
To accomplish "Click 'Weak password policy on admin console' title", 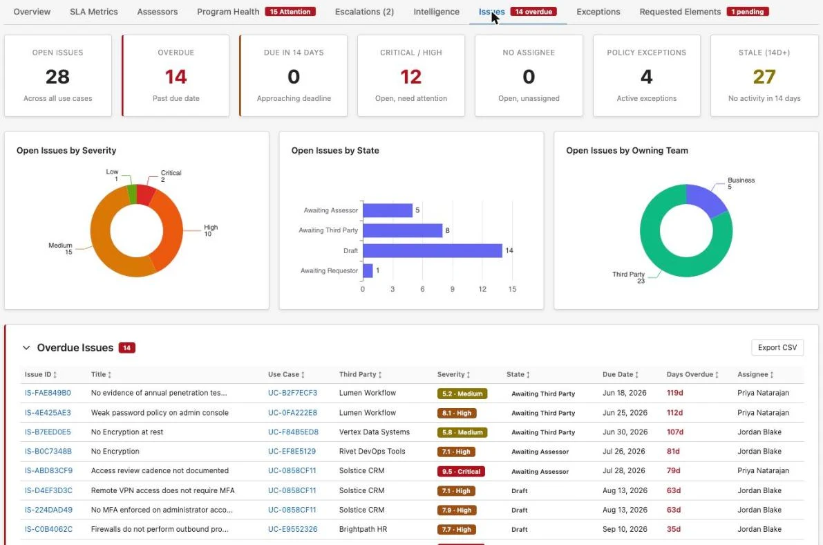I will (x=160, y=413).
